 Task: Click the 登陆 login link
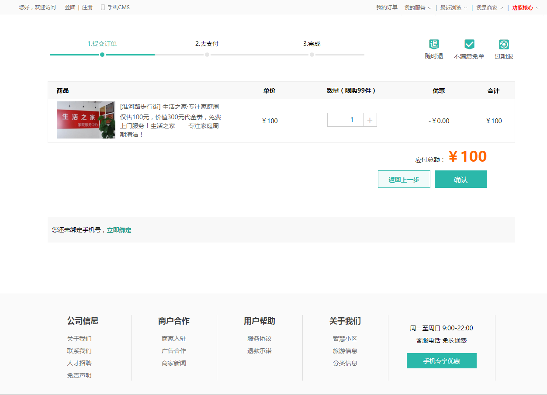pos(70,7)
